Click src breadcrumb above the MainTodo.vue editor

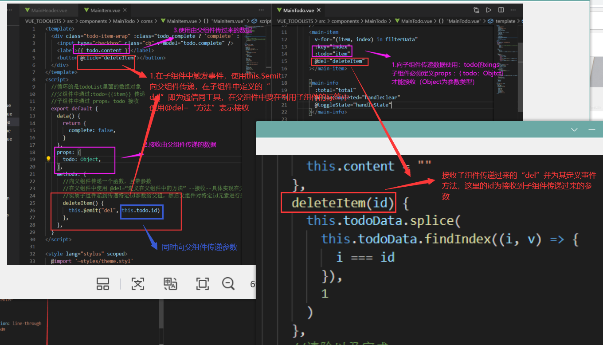click(322, 21)
